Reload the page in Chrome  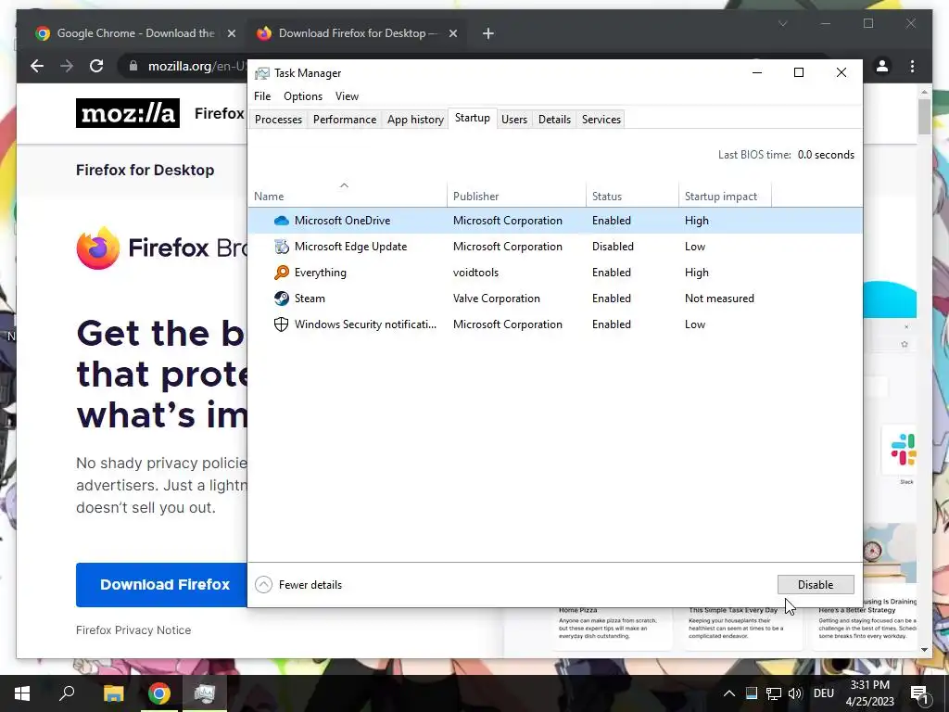coord(96,66)
